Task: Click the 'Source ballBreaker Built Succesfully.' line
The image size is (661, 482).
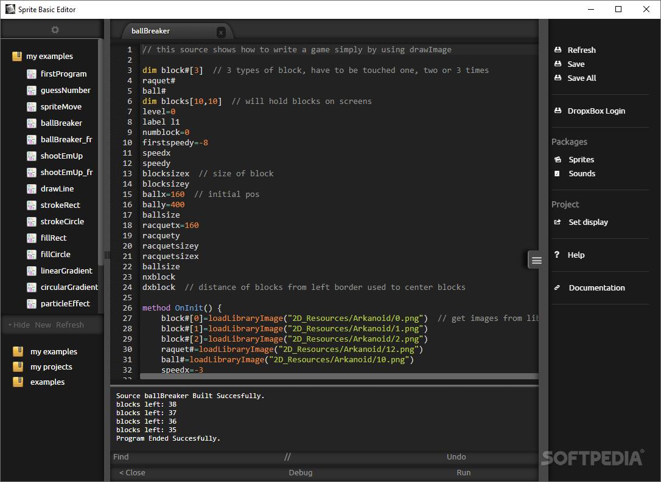Action: pyautogui.click(x=190, y=396)
